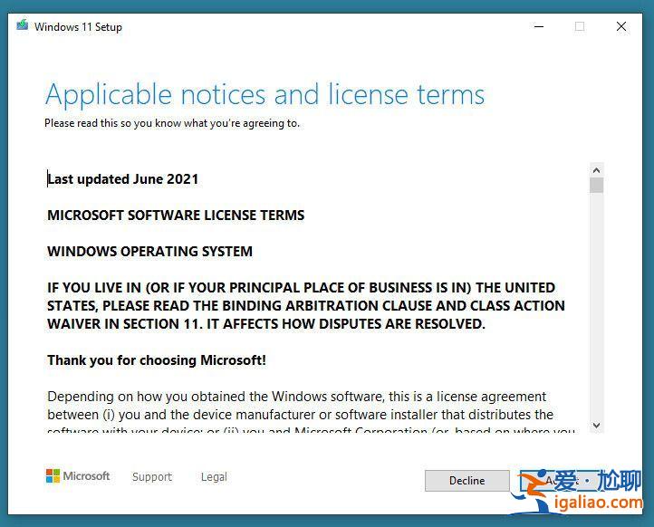
Task: Click the binding arbitration clause paragraph
Action: [x=306, y=306]
